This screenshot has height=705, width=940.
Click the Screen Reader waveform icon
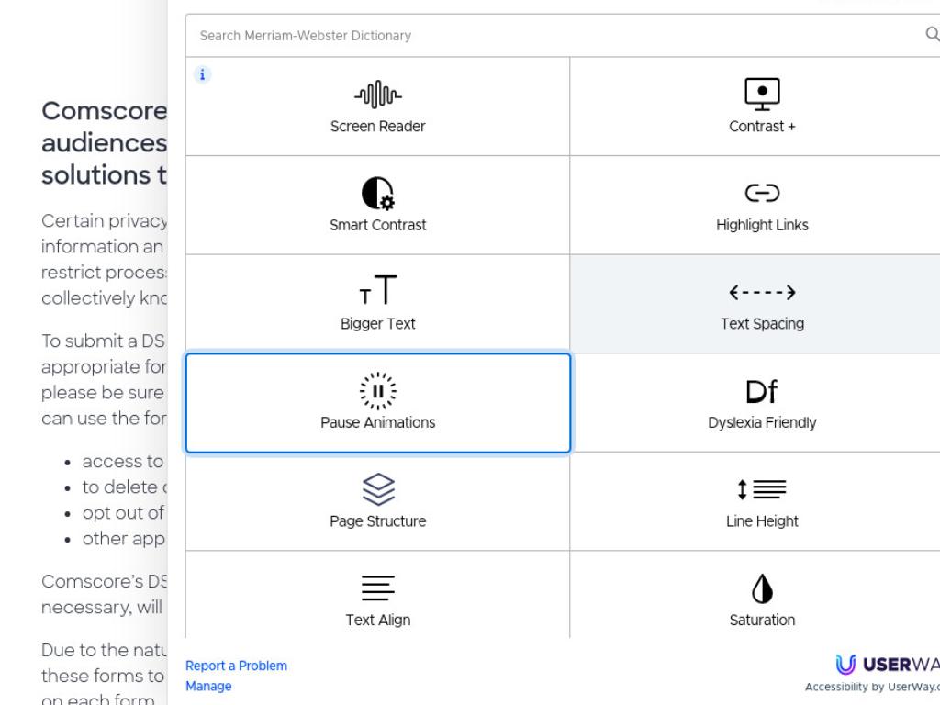(x=377, y=95)
